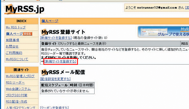Screen dimensions: 189x109
Task: Click the orange RSS badge in sidebar
Action: coord(28,34)
